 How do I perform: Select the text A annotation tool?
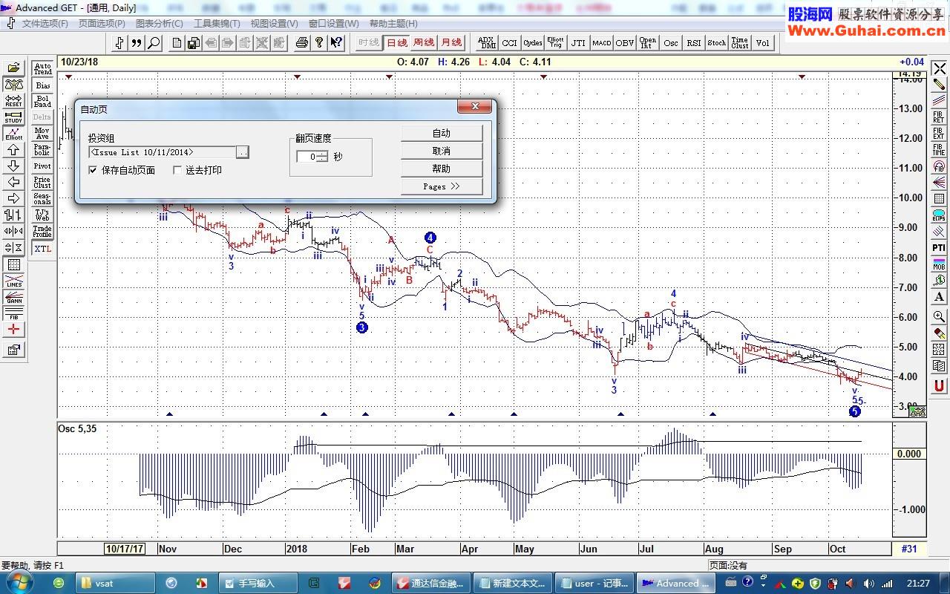939,297
